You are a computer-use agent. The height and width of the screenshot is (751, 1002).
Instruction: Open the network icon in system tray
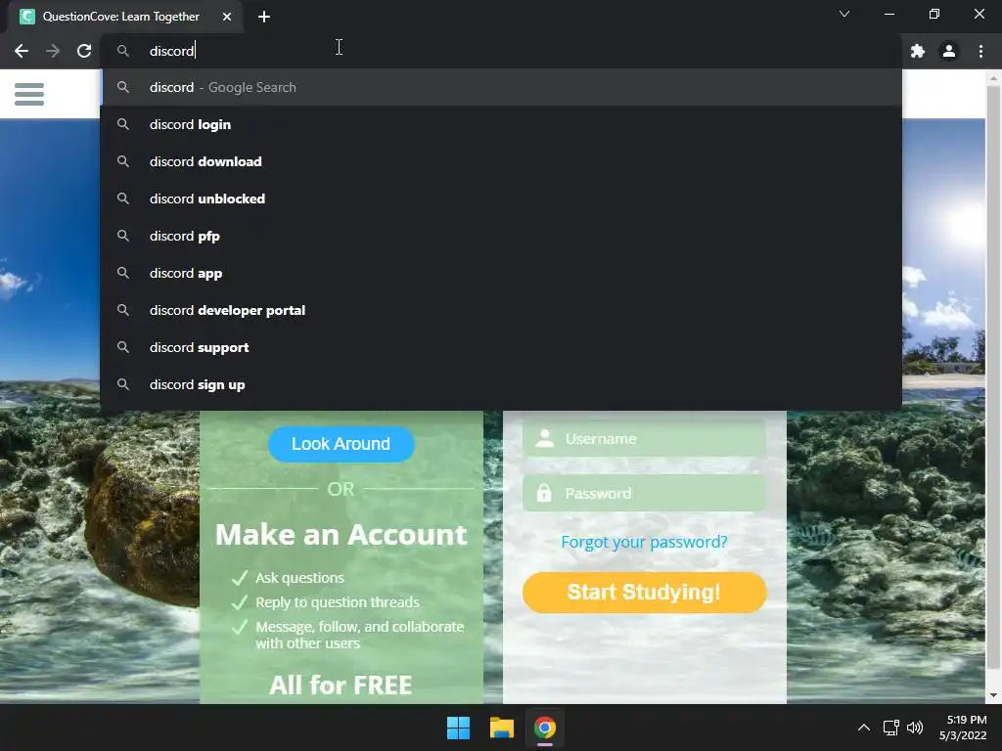[890, 728]
